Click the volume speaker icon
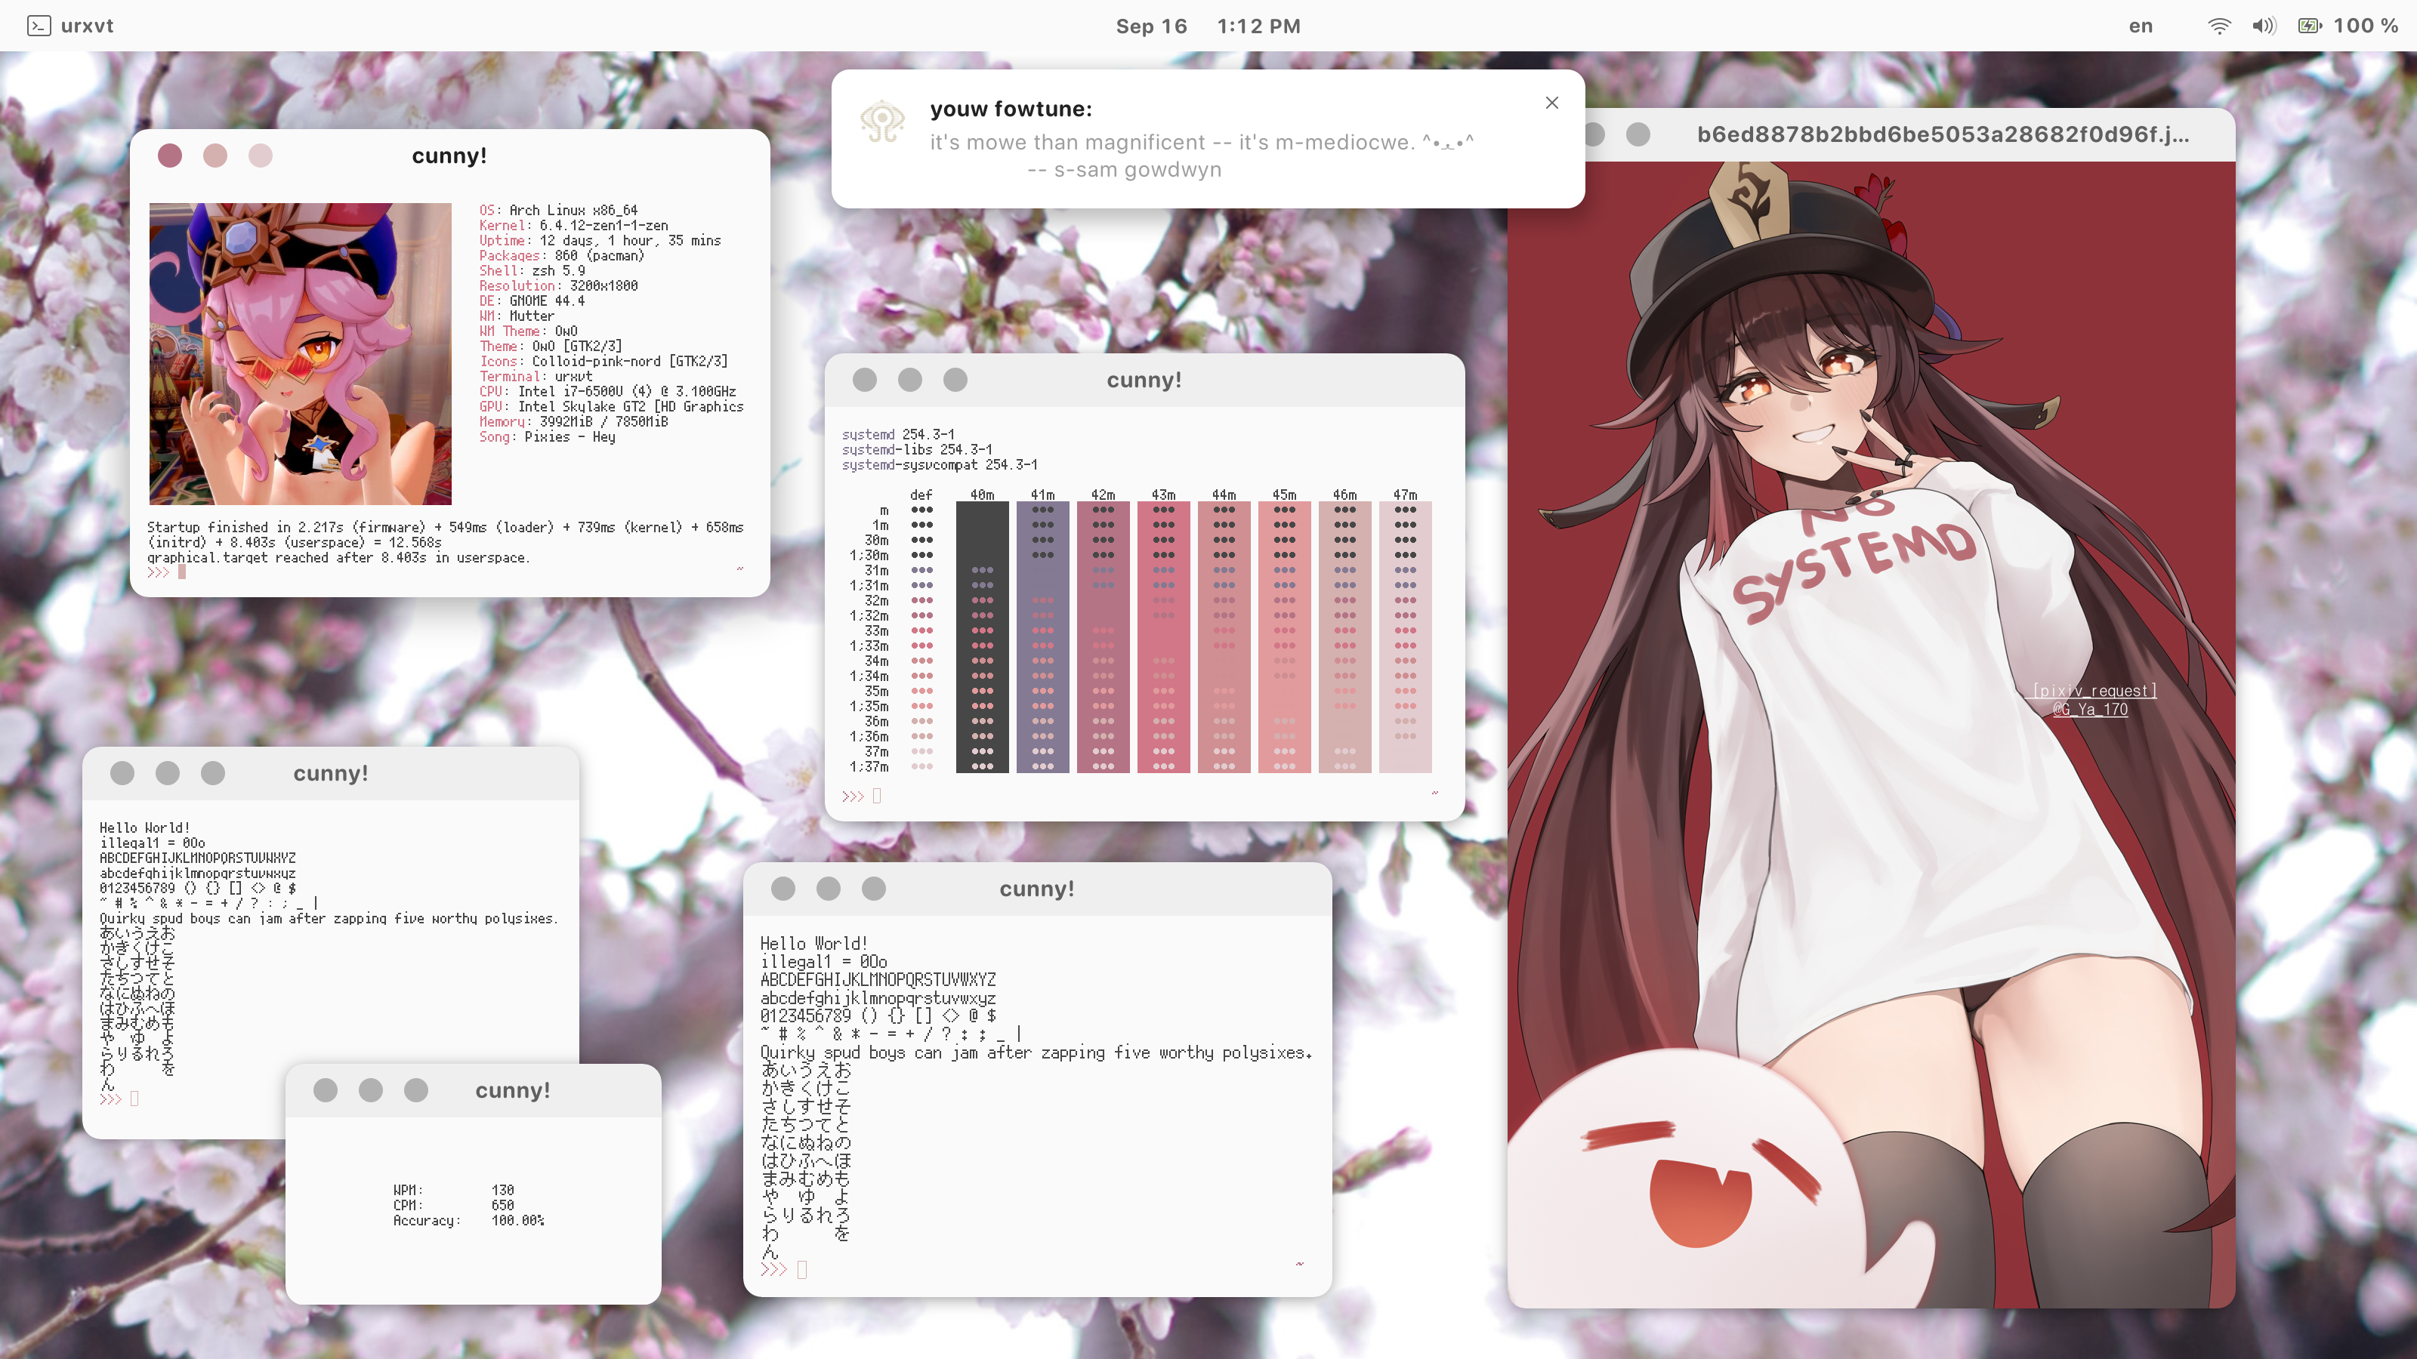Screen dimensions: 2417x1359 coord(2264,26)
